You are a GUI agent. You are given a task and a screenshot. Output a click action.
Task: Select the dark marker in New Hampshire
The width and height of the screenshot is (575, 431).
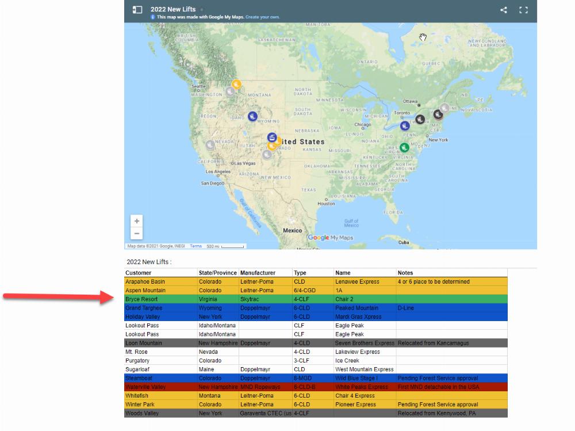pyautogui.click(x=438, y=115)
